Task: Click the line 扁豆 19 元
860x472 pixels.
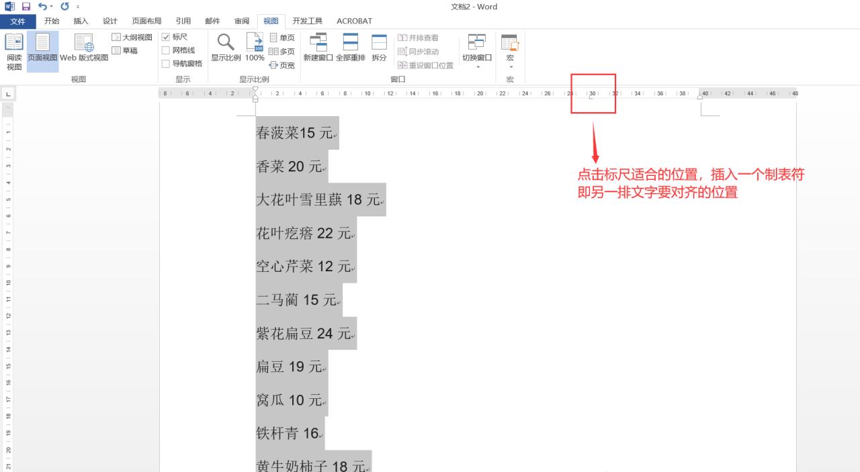Action: (x=291, y=367)
